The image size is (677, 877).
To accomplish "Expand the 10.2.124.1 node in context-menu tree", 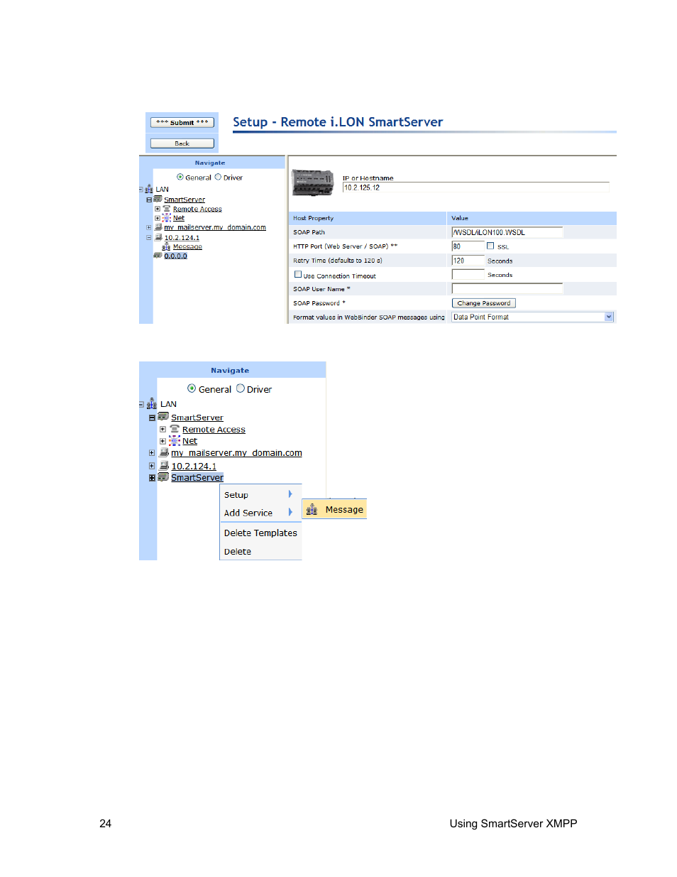I will 152,466.
